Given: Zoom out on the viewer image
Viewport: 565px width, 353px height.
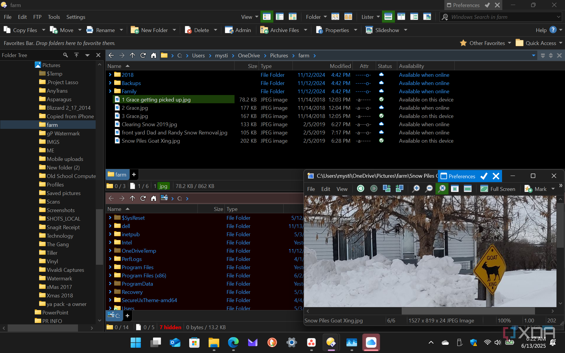Looking at the screenshot, I should click(429, 189).
